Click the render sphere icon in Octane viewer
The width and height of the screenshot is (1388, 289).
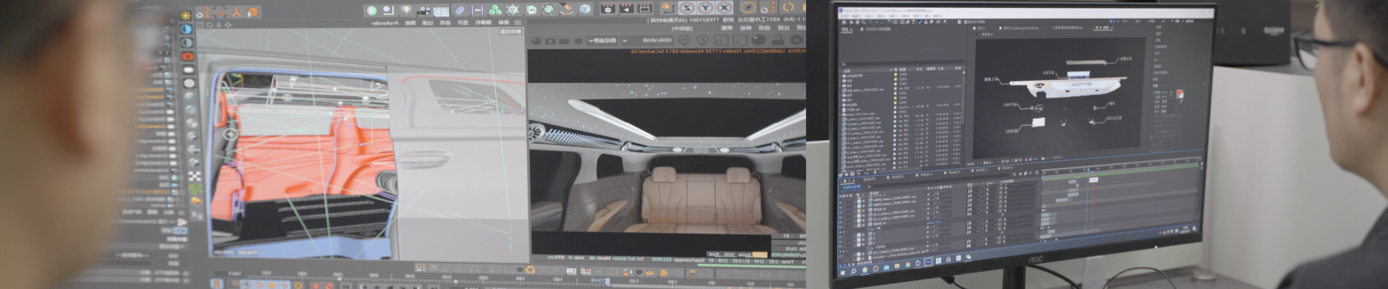pos(758,40)
